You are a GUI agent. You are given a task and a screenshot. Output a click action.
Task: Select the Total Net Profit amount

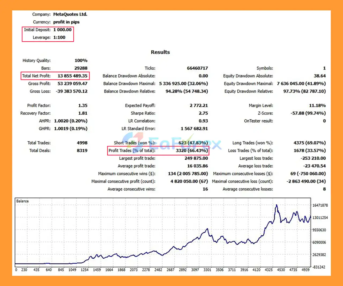(x=72, y=76)
